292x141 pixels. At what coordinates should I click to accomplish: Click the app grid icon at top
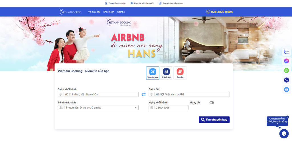tap(160, 3)
